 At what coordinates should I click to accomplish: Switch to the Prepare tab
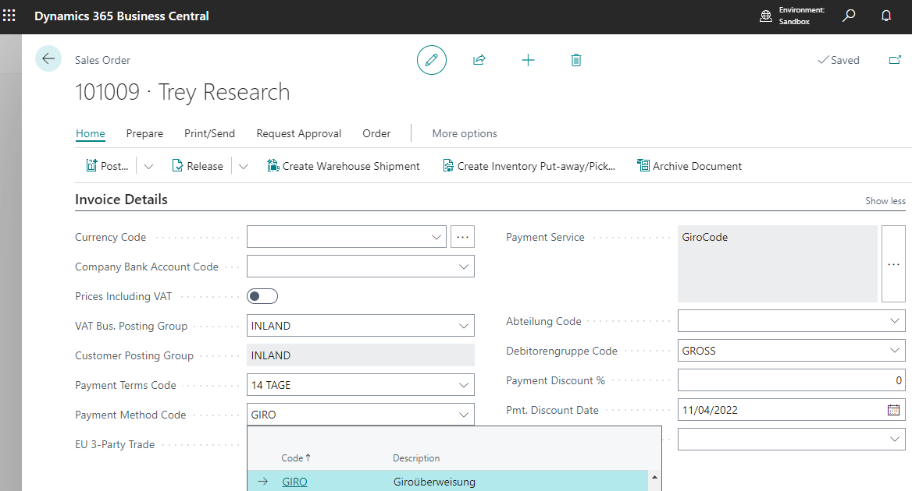tap(144, 133)
